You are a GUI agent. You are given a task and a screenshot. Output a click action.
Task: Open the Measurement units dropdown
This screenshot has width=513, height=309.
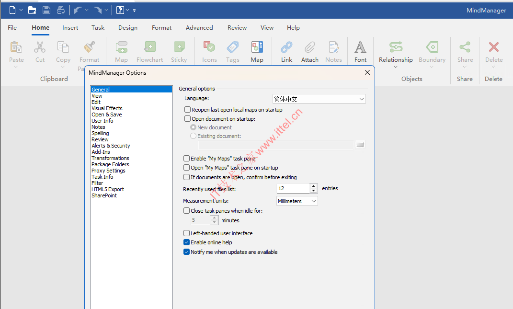point(297,201)
